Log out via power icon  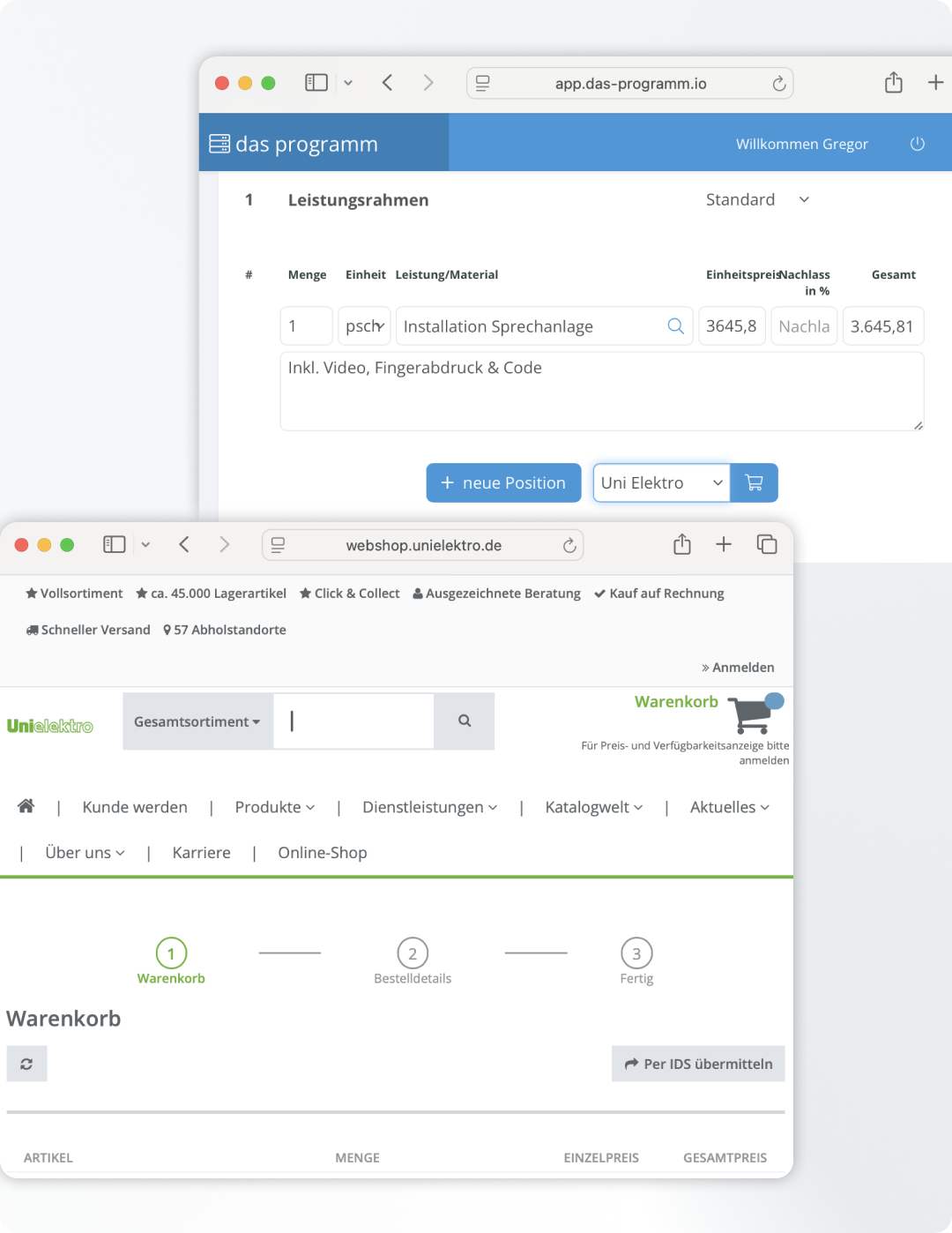(918, 144)
